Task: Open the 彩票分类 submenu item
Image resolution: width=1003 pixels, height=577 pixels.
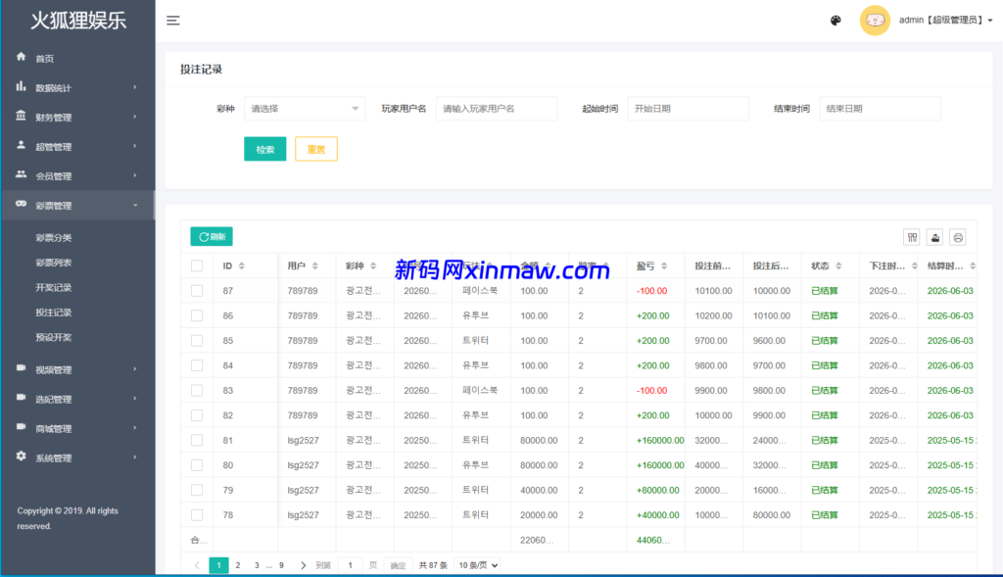Action: coord(54,237)
